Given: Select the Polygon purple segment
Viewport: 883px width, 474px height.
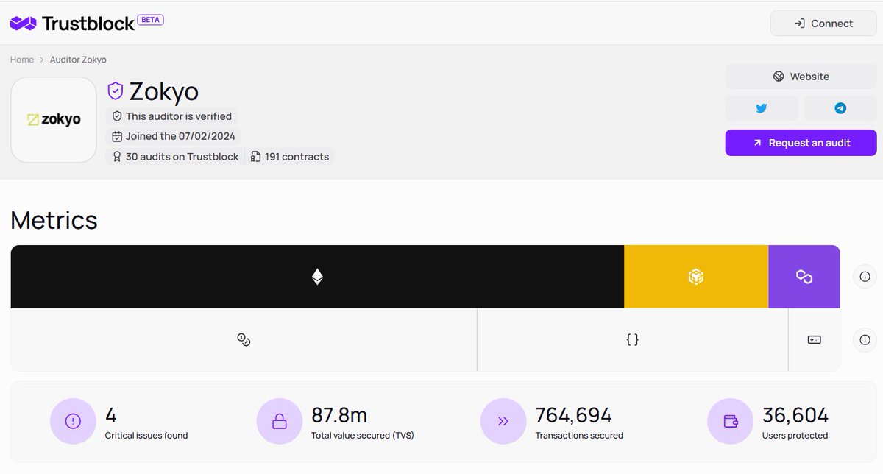Looking at the screenshot, I should 804,277.
